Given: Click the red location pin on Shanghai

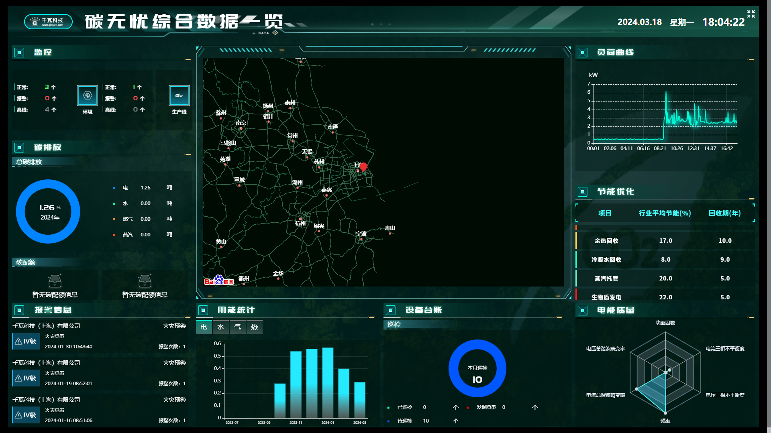Looking at the screenshot, I should coord(363,167).
